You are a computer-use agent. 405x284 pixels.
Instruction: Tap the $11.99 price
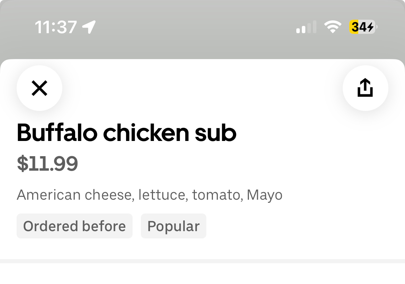click(x=47, y=164)
